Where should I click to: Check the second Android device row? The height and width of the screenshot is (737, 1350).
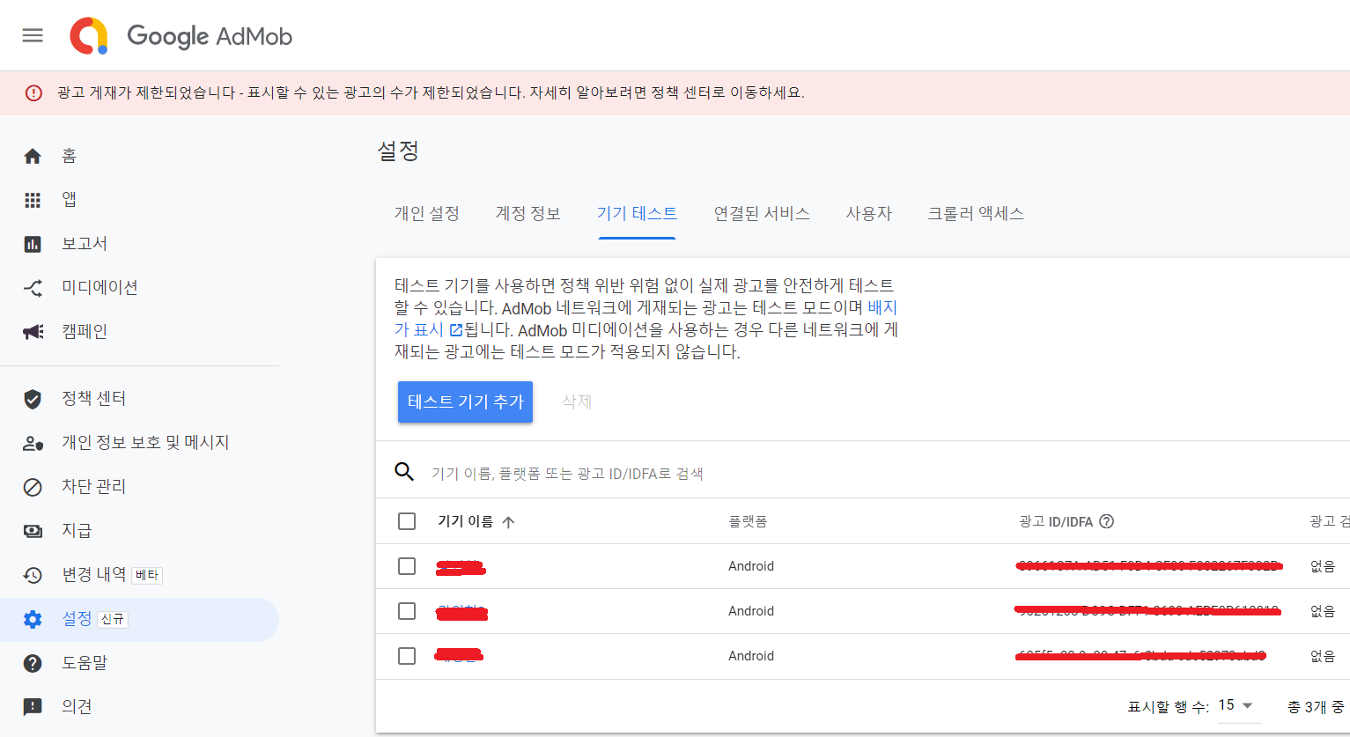(x=407, y=611)
